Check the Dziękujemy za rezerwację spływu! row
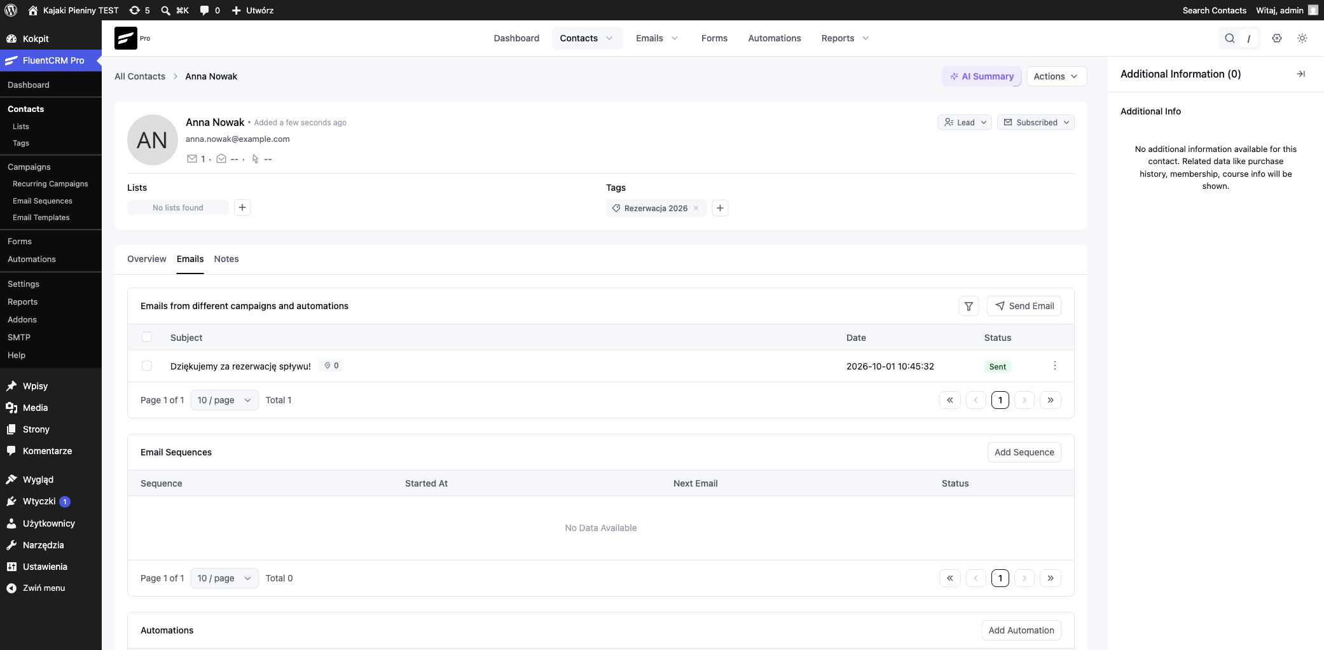Screen dimensions: 1324x650 pos(147,366)
